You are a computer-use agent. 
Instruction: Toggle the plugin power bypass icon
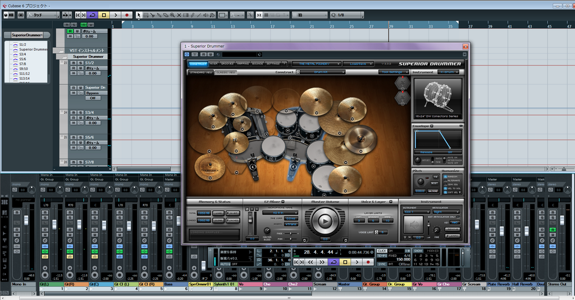click(x=186, y=54)
